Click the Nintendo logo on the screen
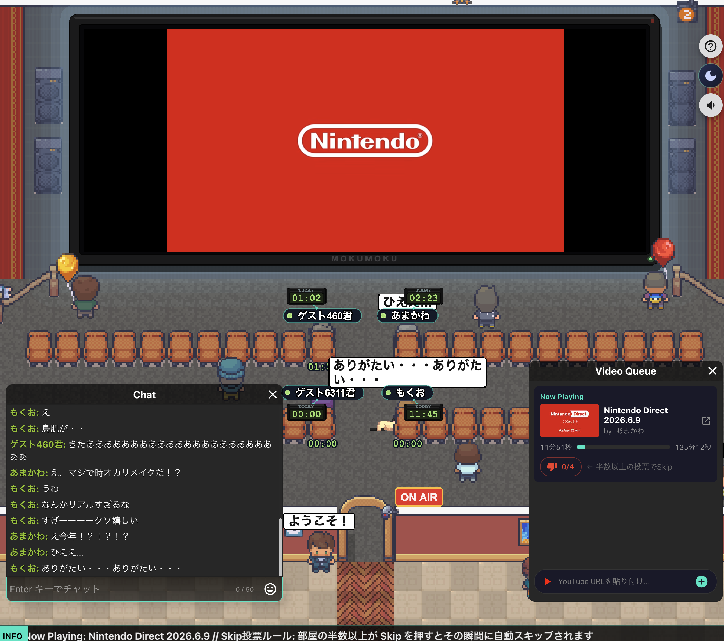Image resolution: width=724 pixels, height=641 pixels. 365,141
